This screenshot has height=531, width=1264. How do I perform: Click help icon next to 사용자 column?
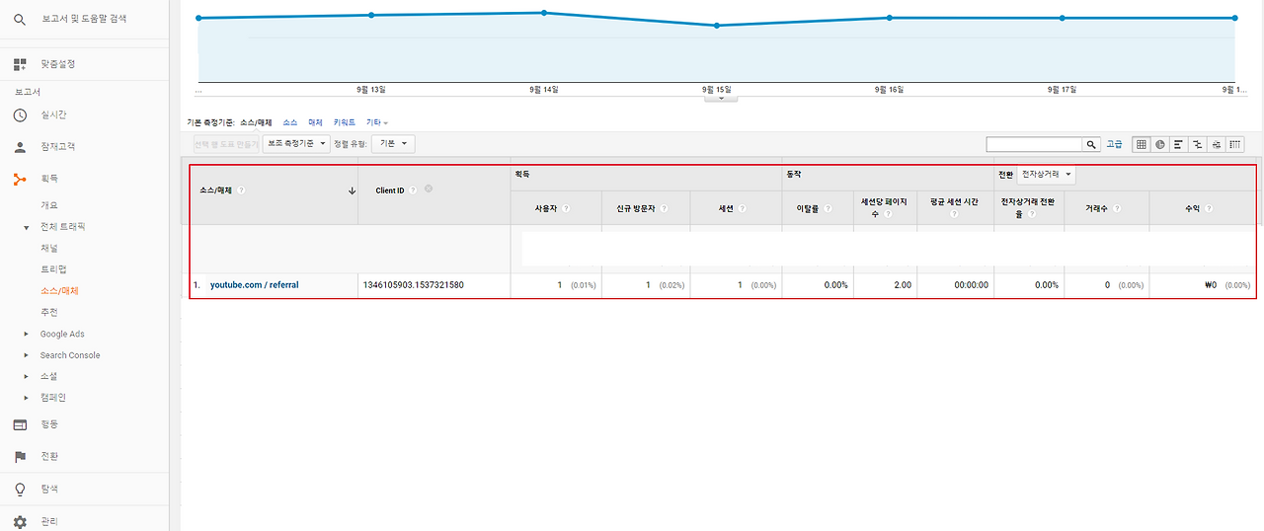click(x=567, y=208)
